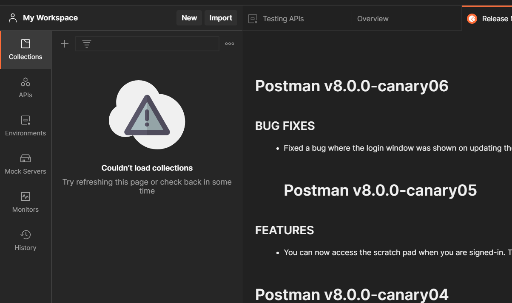Image resolution: width=512 pixels, height=303 pixels.
Task: Click the workspace avatar icon
Action: tap(12, 17)
